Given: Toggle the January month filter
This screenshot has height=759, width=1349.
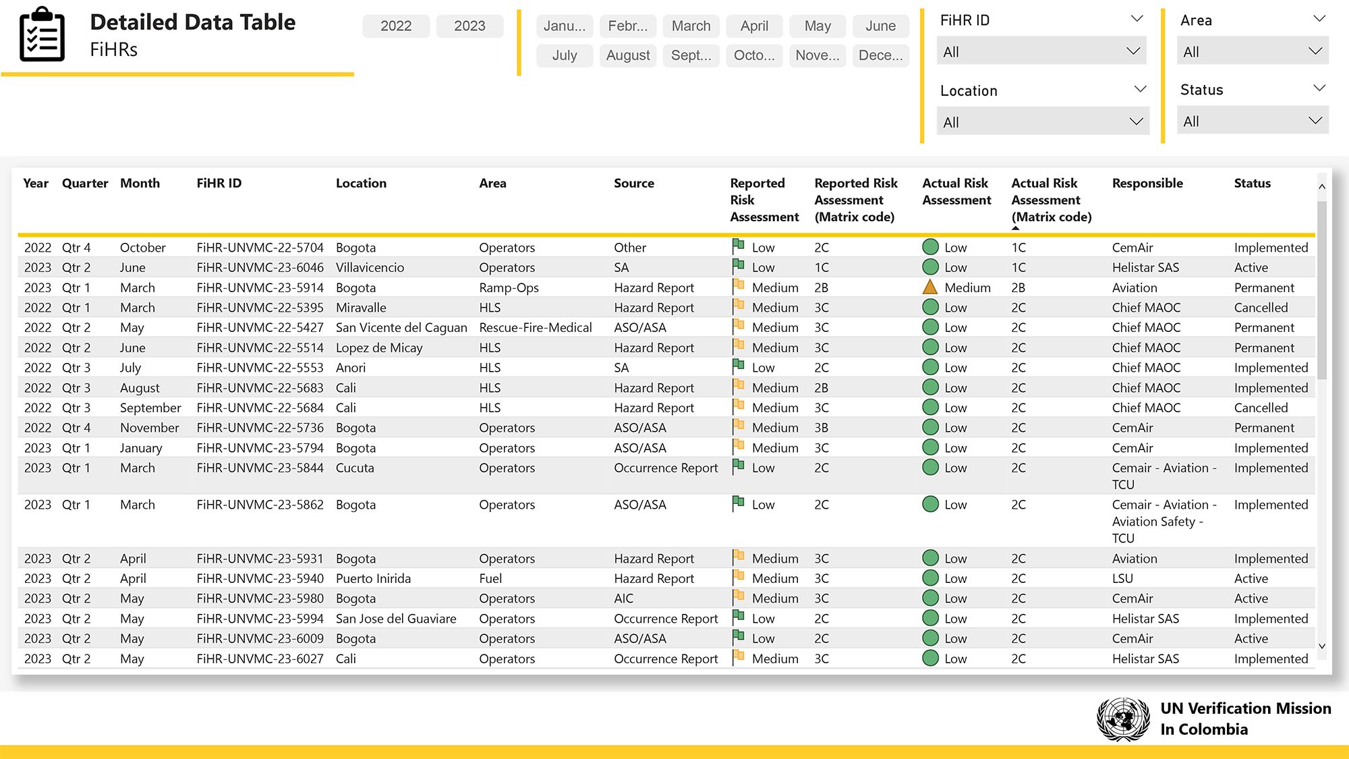Looking at the screenshot, I should click(x=565, y=26).
